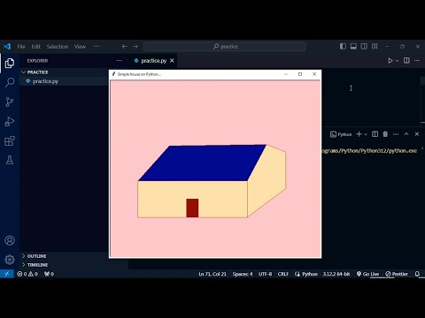The image size is (425, 318).
Task: Toggle the bottom panel layout icon
Action: pyautogui.click(x=353, y=46)
